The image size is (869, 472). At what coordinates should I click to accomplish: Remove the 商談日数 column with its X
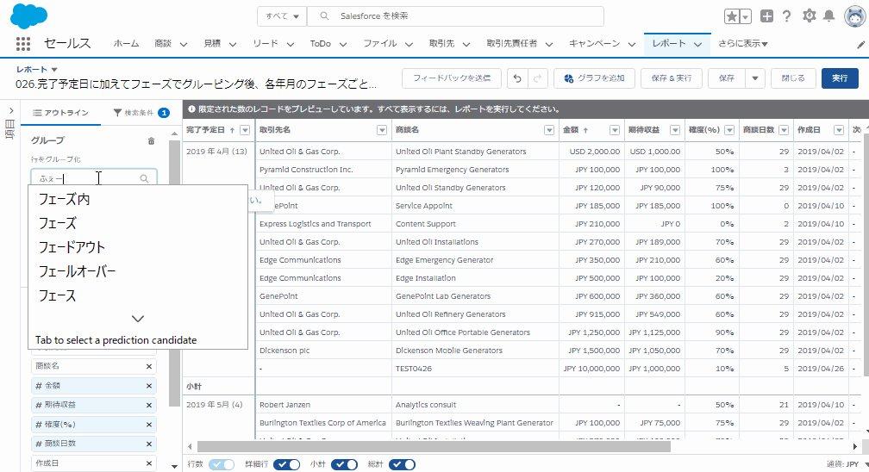point(148,444)
